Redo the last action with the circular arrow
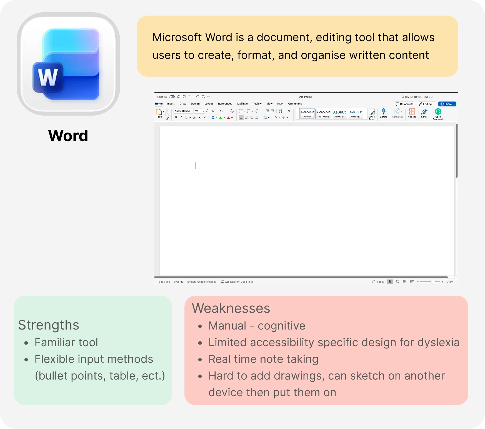The image size is (485, 429). 198,97
